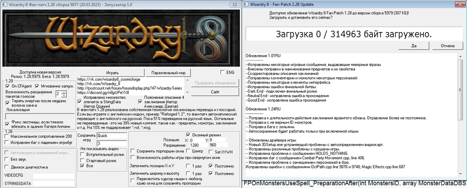This screenshot has width=467, height=188.
Task: Select the http://vk.com/Wizardry_8 link line
Action: point(99,83)
